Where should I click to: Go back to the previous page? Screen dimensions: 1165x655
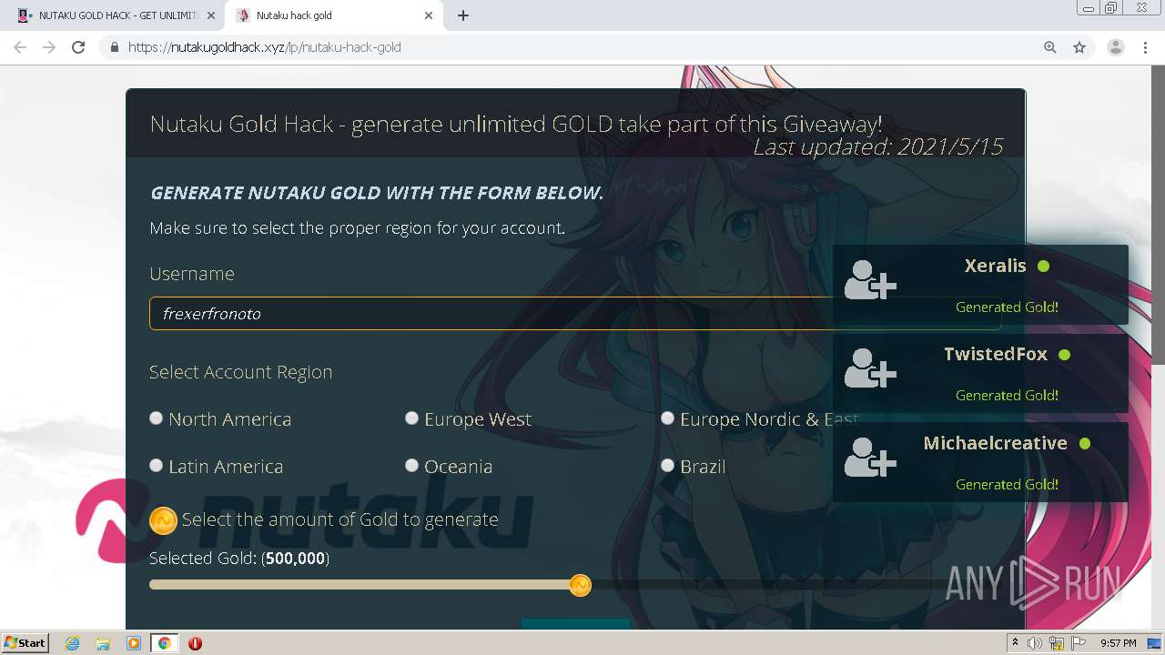click(20, 47)
